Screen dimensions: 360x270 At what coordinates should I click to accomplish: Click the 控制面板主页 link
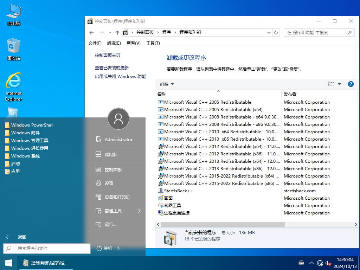click(108, 55)
